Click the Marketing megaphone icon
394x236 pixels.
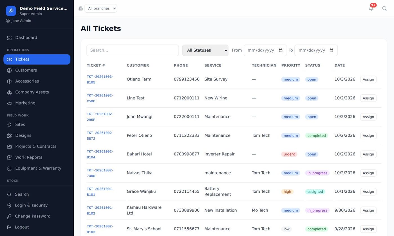click(9, 103)
